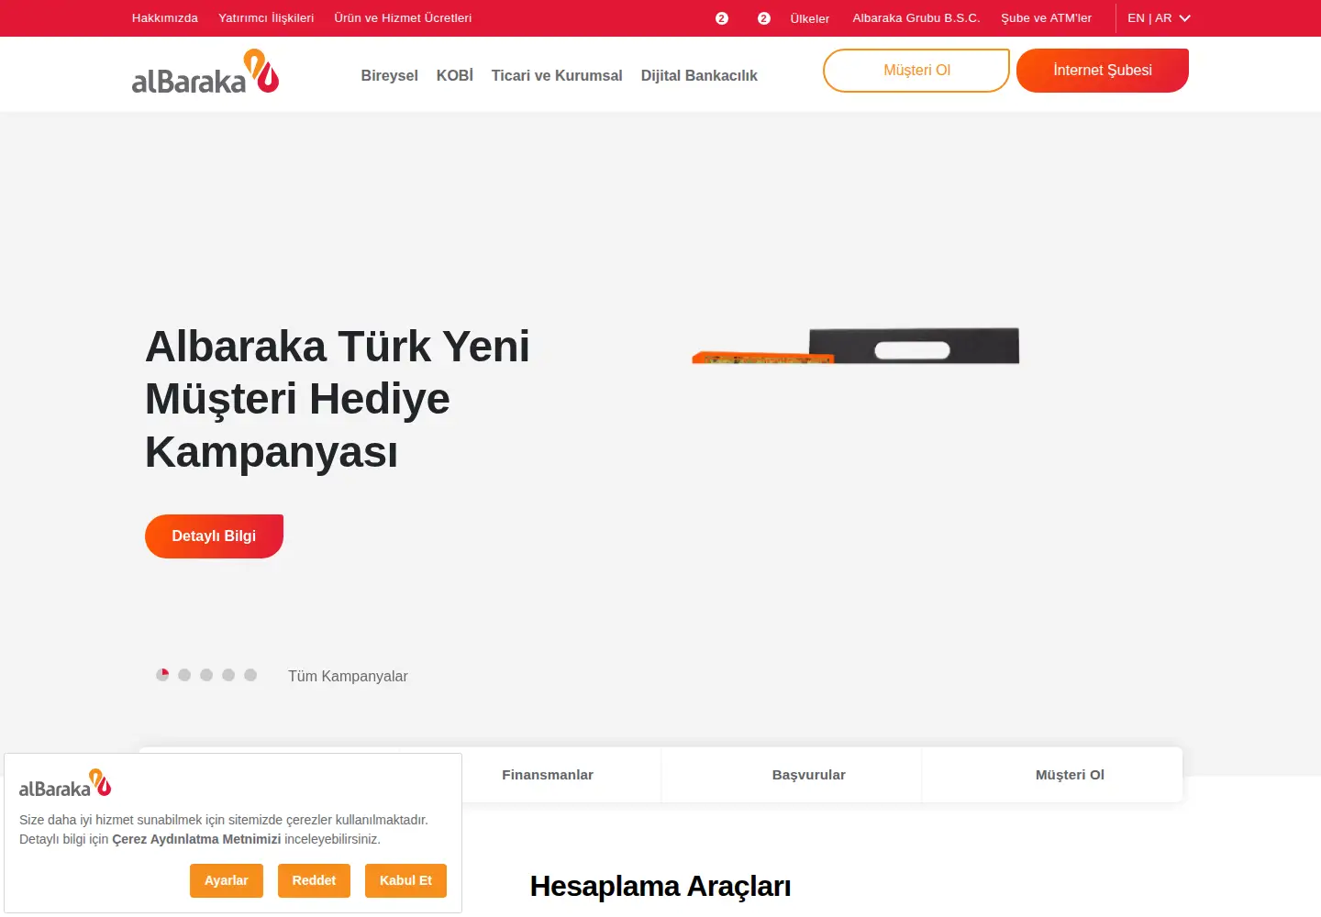
Task: Select the third carousel slide dot
Action: click(x=206, y=675)
